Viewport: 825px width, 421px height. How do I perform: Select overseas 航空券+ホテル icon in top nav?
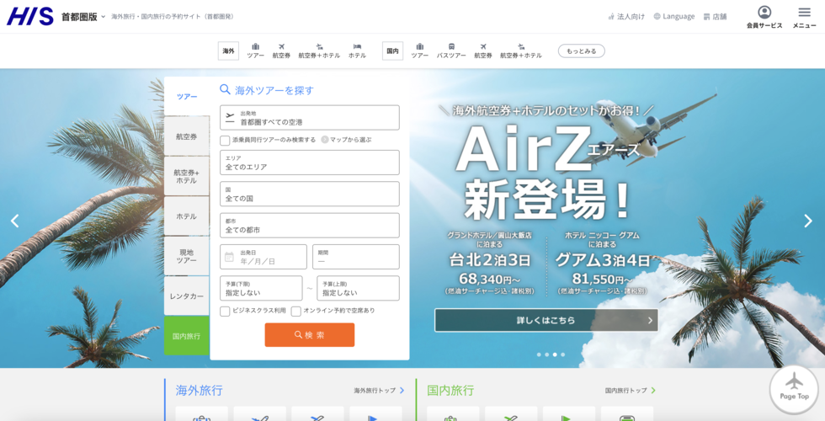click(x=319, y=51)
